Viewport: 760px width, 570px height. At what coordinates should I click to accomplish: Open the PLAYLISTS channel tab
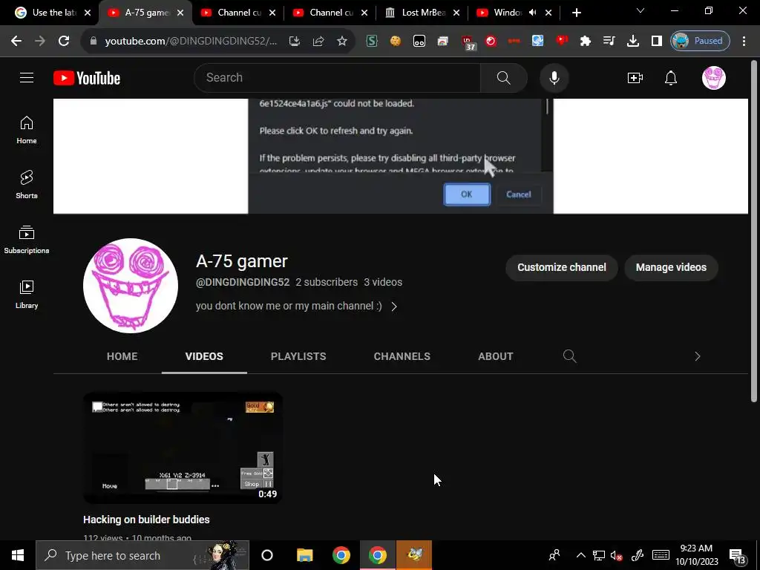(298, 356)
